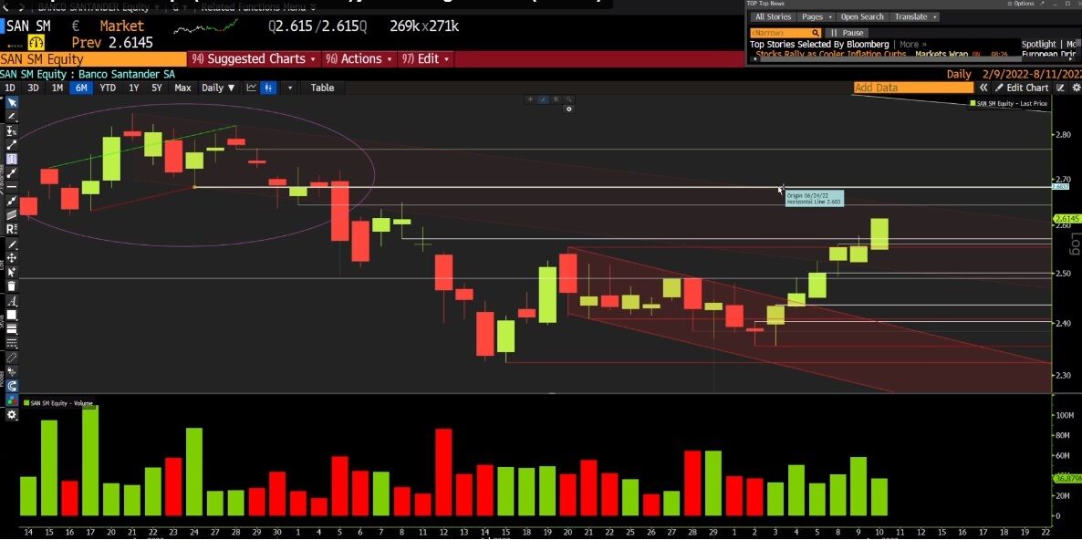
Task: Click the chart settings gear near Edit Chart
Action: click(1077, 88)
